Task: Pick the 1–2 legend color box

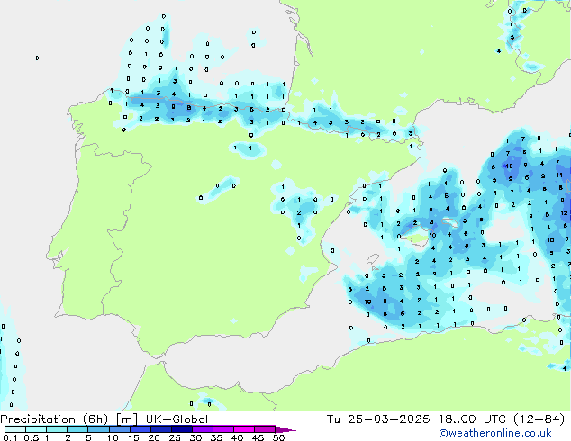Action: (57, 429)
